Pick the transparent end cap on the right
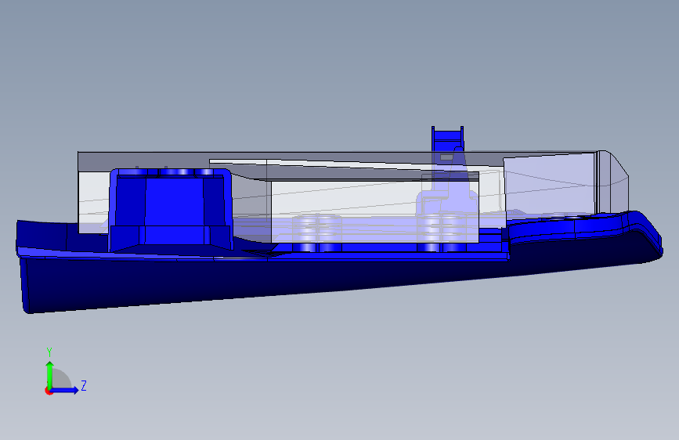 click(x=614, y=182)
